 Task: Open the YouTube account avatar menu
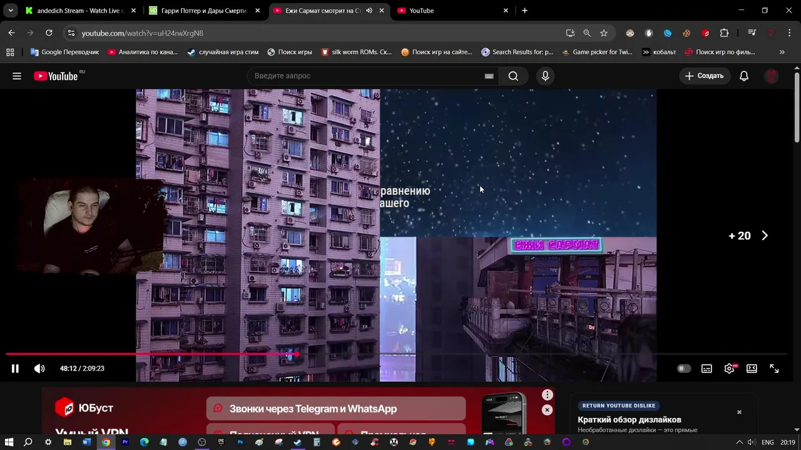tap(772, 76)
